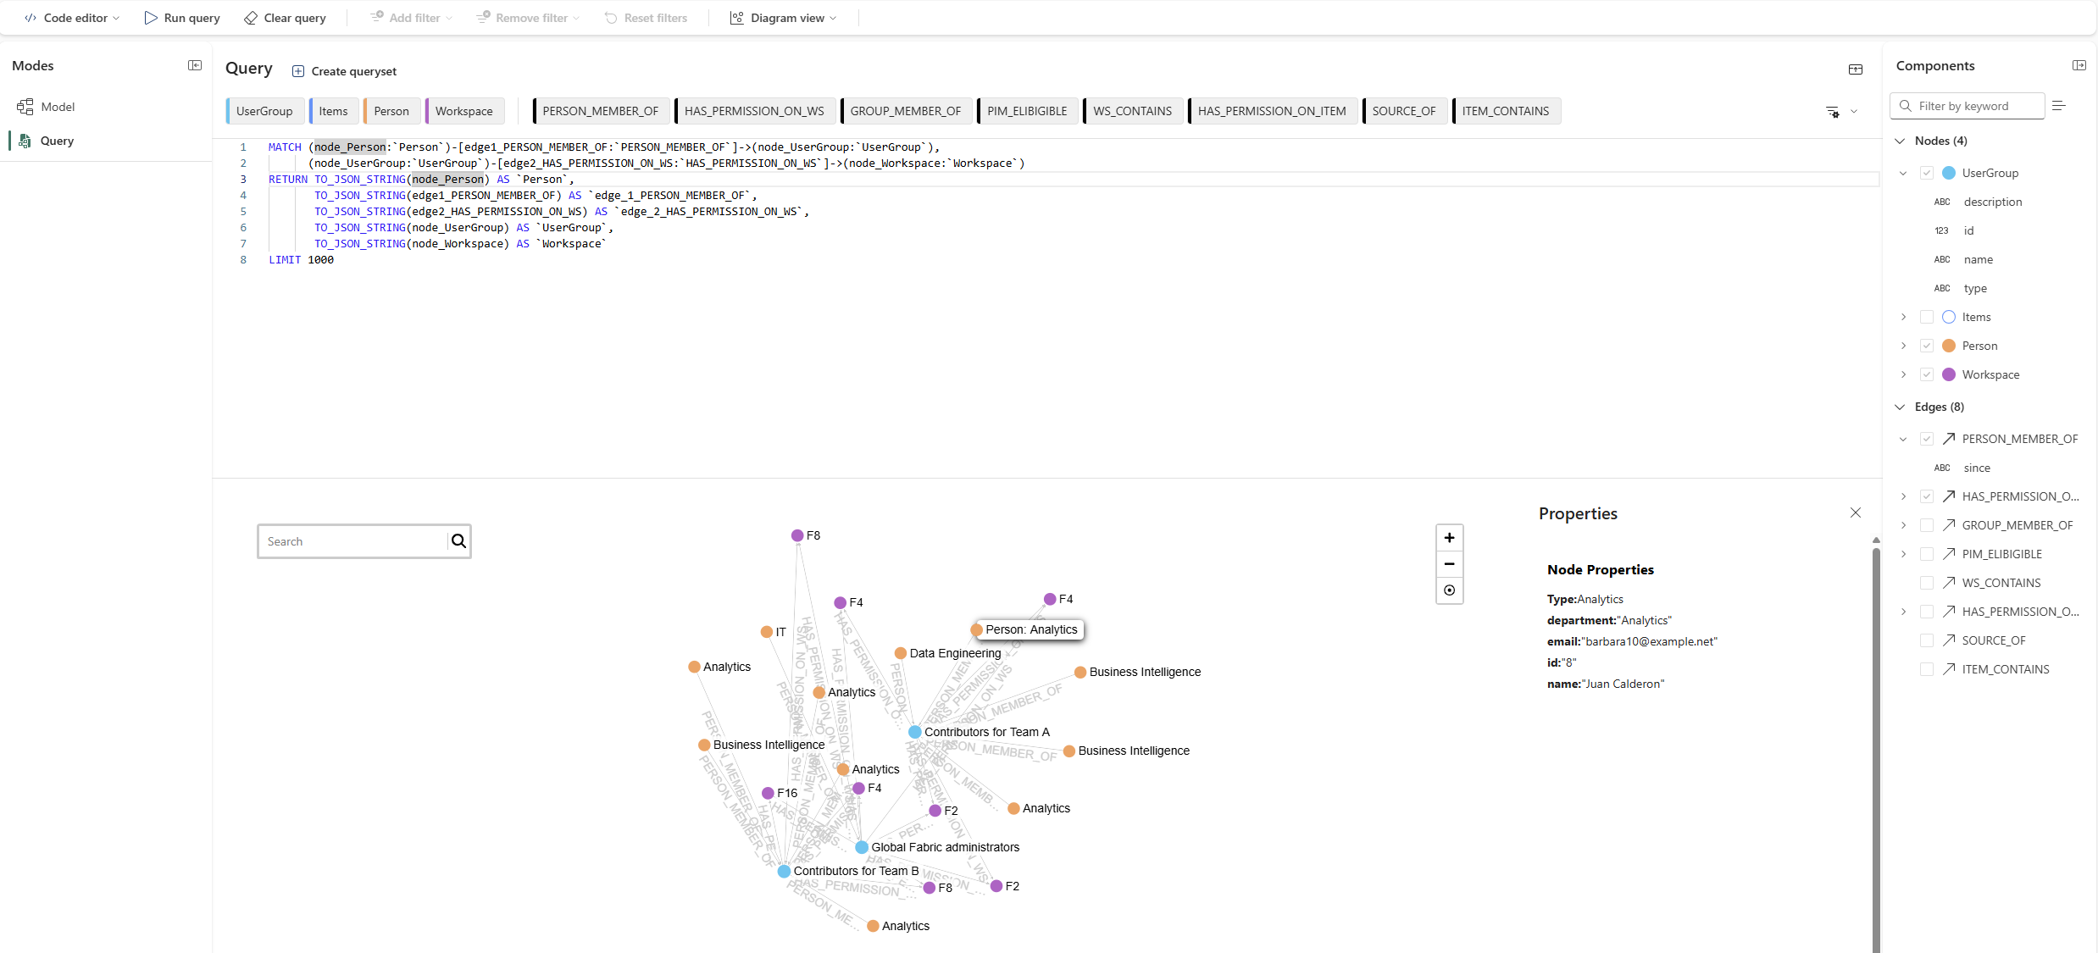Run the query with the play icon

coord(150,17)
